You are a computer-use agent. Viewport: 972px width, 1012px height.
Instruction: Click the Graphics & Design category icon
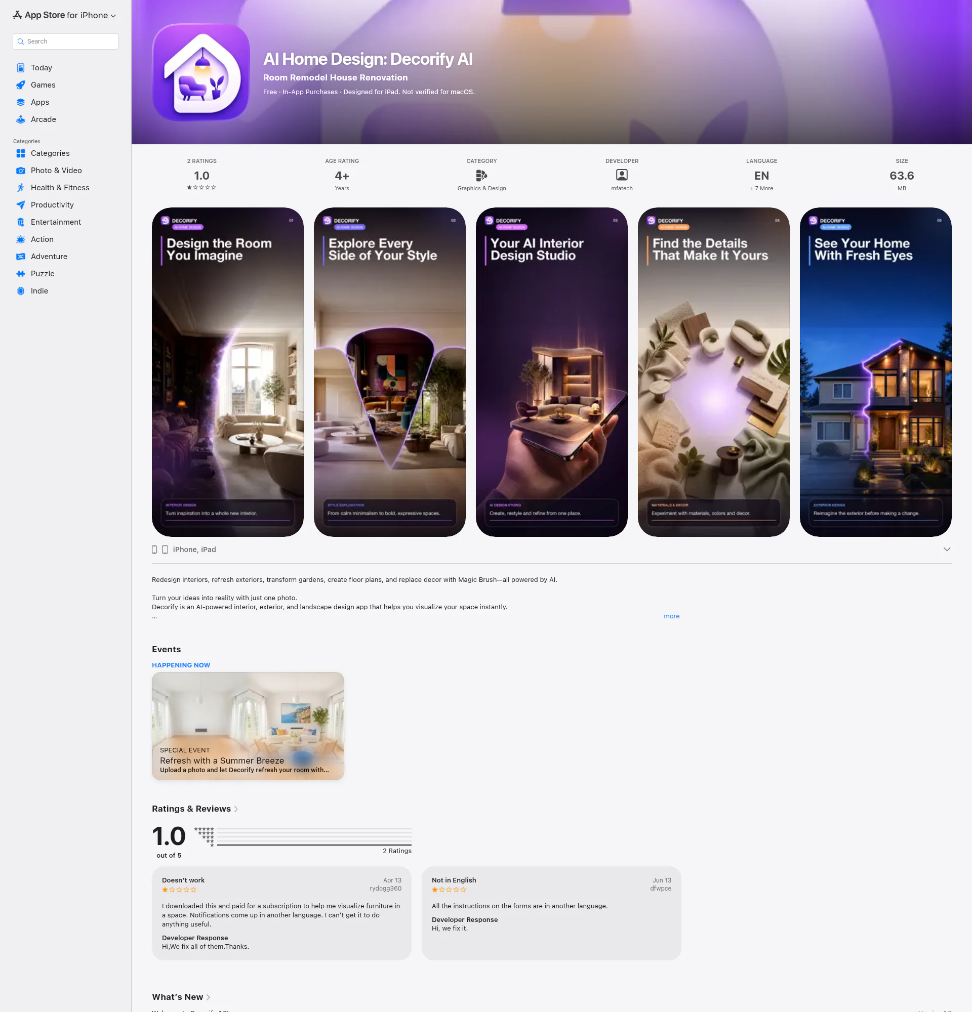coord(481,176)
